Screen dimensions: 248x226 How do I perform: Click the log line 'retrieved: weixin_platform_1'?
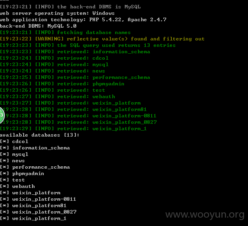73,129
